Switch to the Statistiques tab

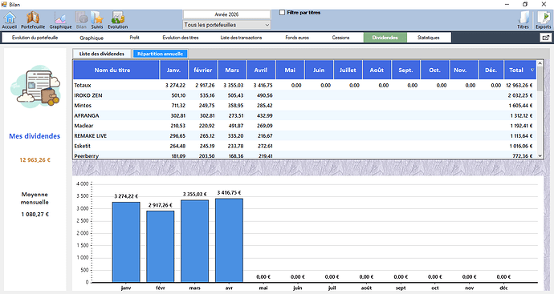pyautogui.click(x=429, y=38)
